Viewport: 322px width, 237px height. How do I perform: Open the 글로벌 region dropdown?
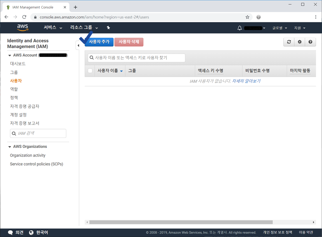(279, 28)
